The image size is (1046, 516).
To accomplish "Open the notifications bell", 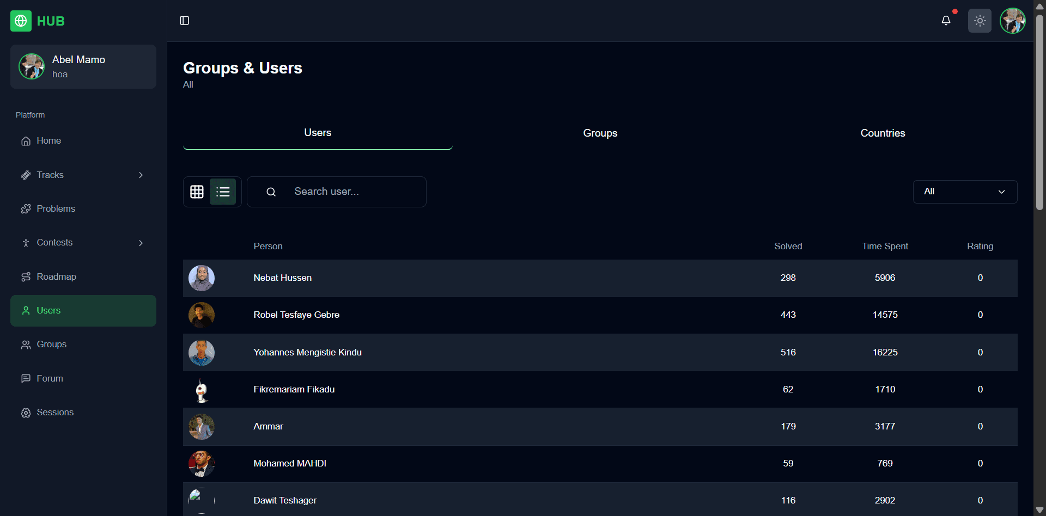I will pos(946,21).
